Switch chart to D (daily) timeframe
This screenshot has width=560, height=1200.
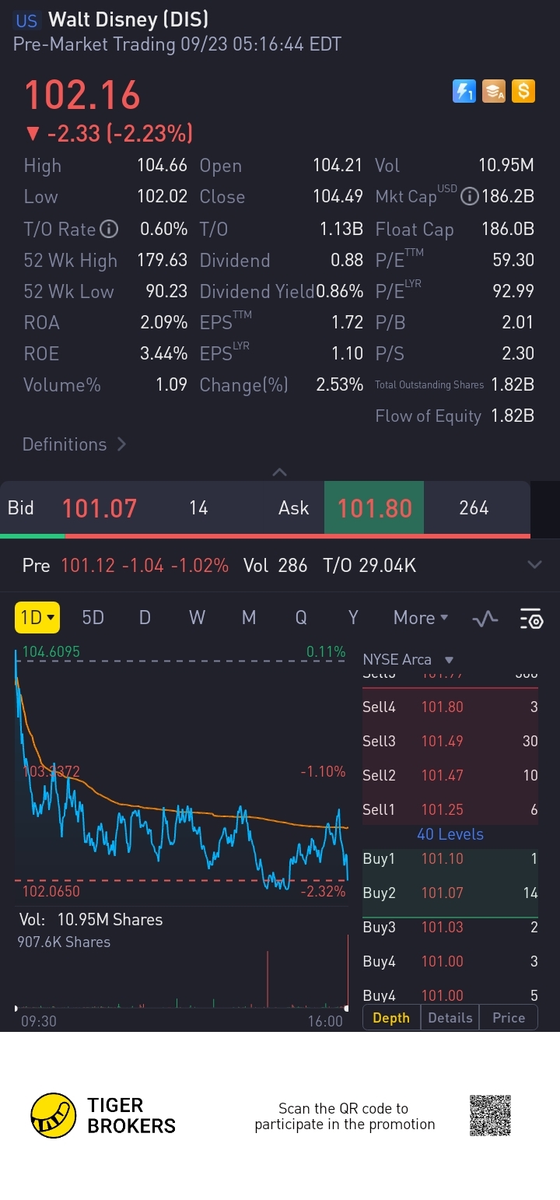click(145, 618)
